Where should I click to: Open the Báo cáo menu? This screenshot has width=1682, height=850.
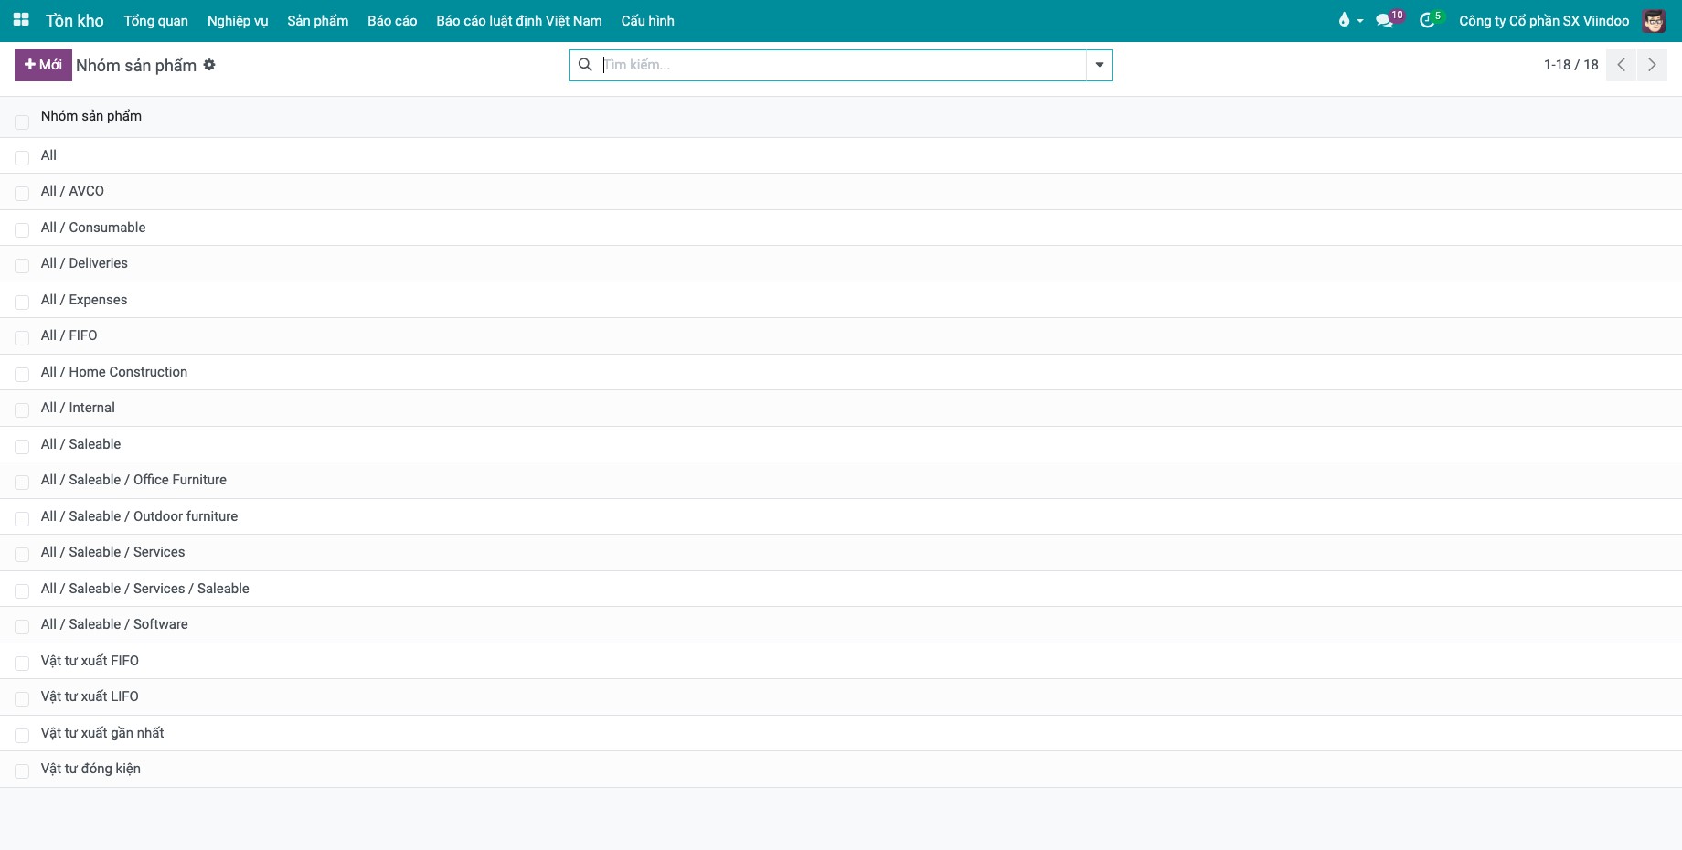pyautogui.click(x=392, y=20)
